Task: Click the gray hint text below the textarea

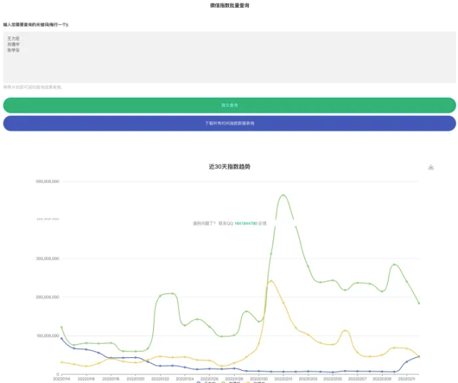Action: pyautogui.click(x=33, y=87)
